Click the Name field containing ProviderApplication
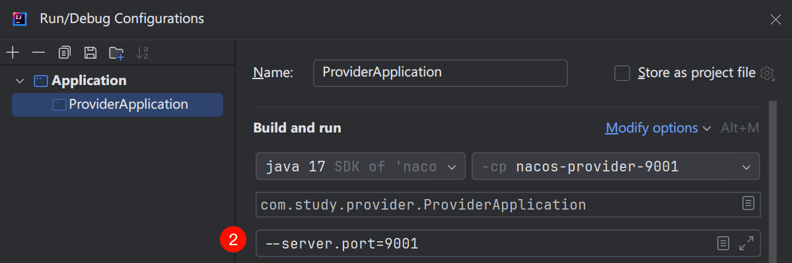 440,73
